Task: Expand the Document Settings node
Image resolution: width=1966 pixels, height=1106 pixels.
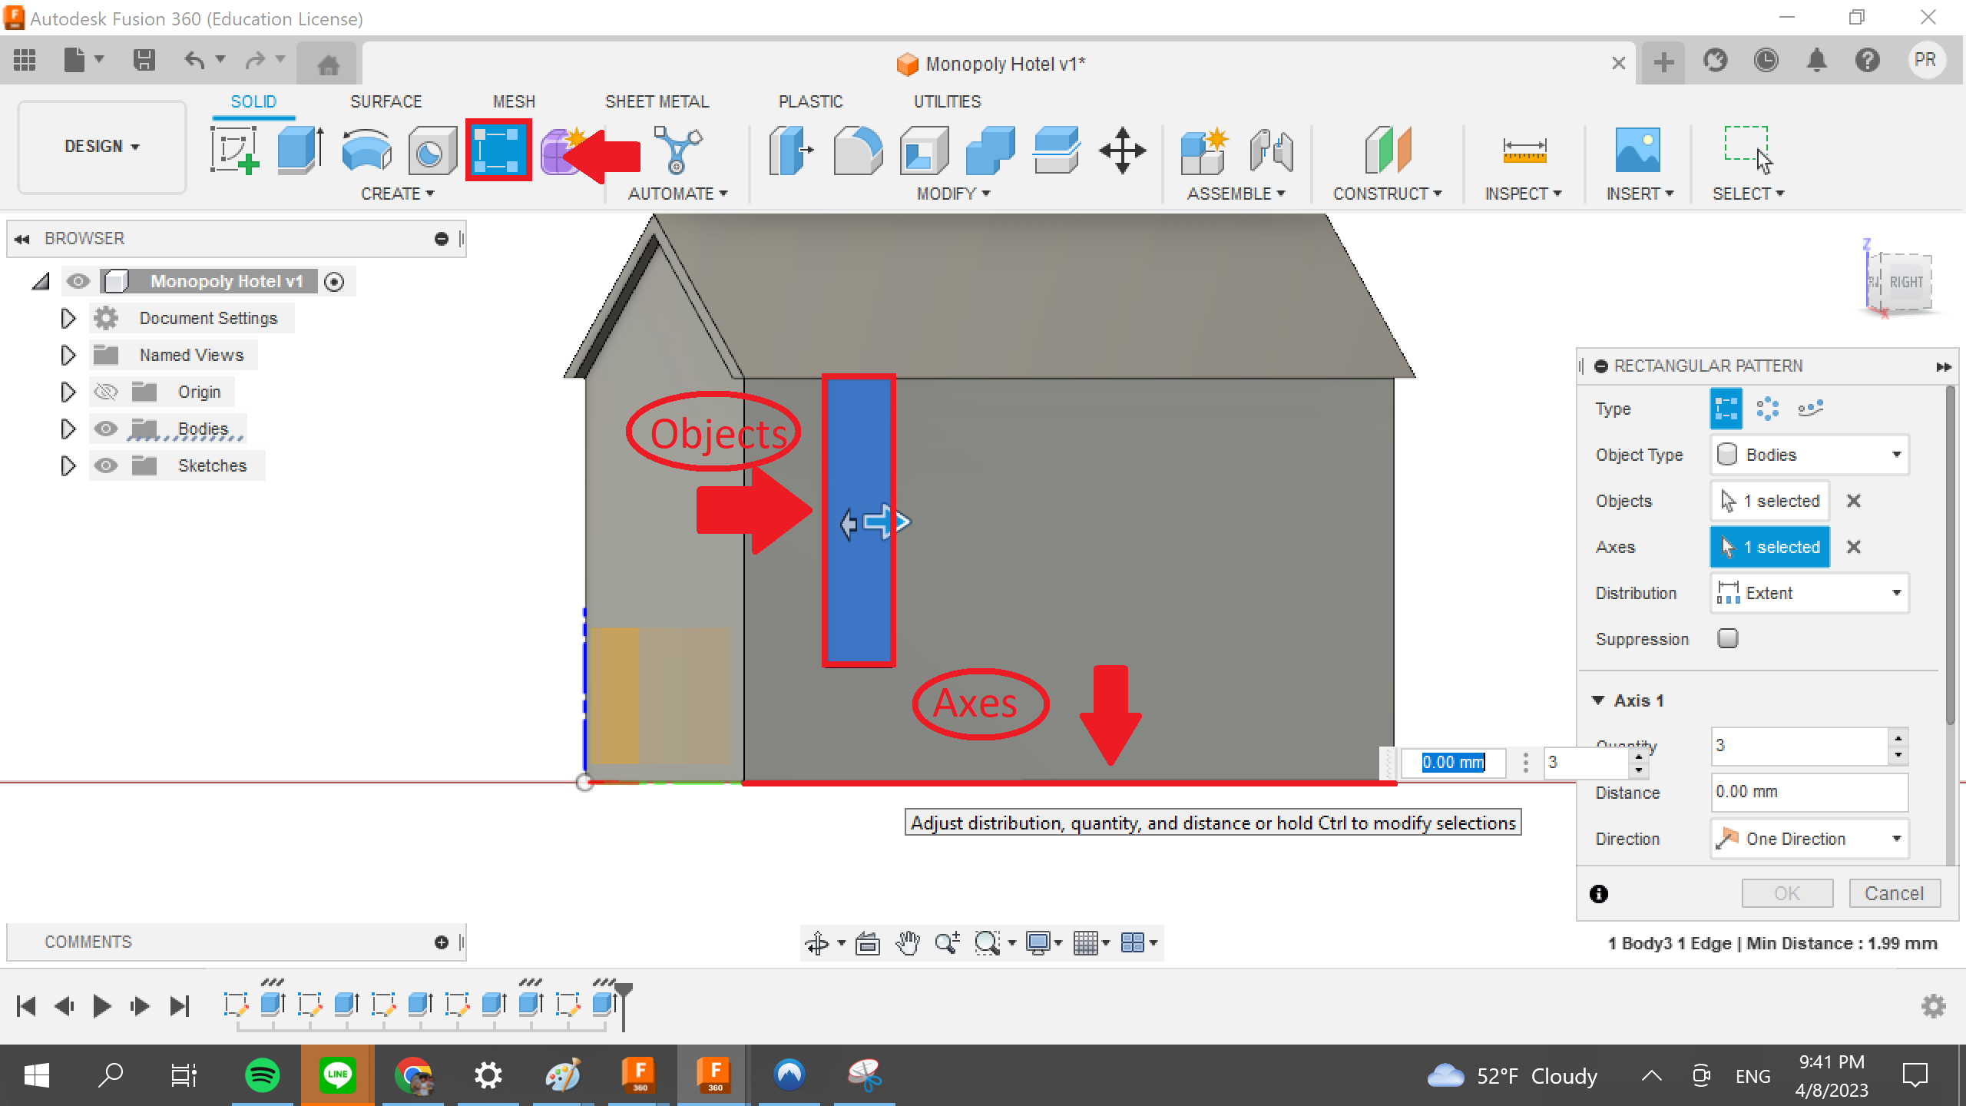Action: tap(68, 318)
